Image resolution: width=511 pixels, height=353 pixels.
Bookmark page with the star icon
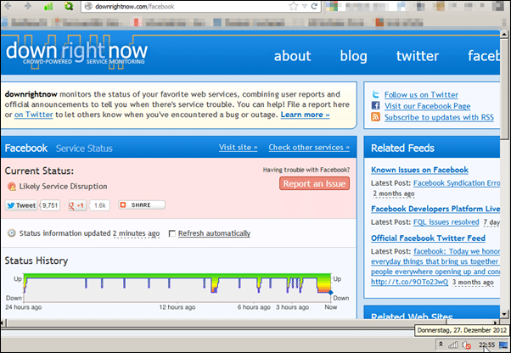coord(294,6)
